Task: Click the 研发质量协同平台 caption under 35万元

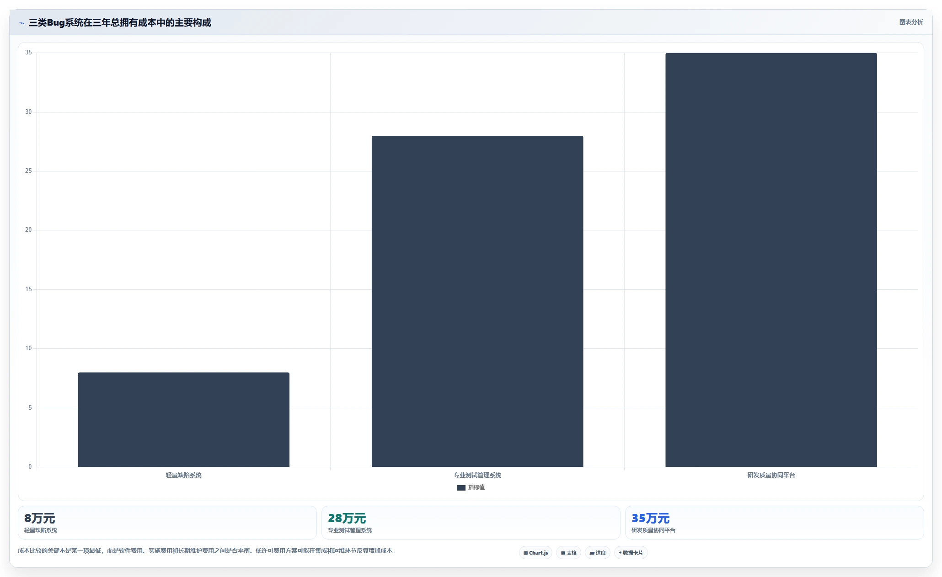Action: tap(653, 530)
